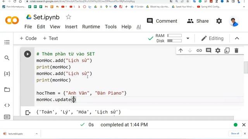Viewport: 248px width, 139px height.
Task: Copy link to cell icon
Action: coord(199,51)
